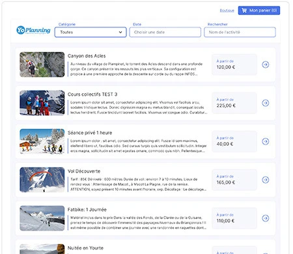Open the arrow icon for Vol Découverte
The width and height of the screenshot is (293, 254).
pyautogui.click(x=265, y=180)
